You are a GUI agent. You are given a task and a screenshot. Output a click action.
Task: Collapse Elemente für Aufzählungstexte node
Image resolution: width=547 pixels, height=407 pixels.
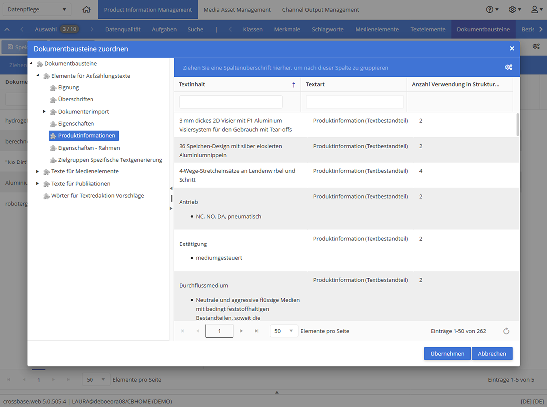(x=38, y=76)
